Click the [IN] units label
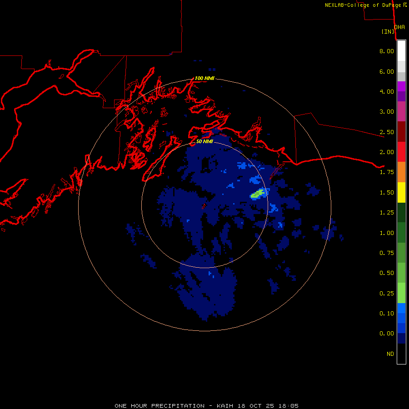 (388, 31)
